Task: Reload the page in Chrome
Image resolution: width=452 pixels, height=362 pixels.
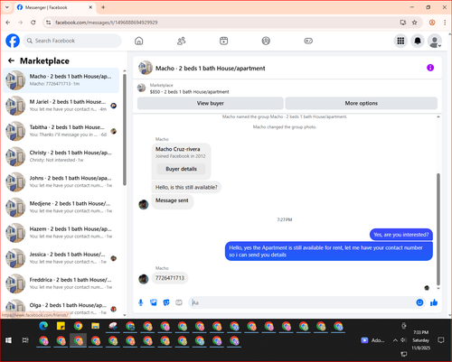Action: coord(33,23)
